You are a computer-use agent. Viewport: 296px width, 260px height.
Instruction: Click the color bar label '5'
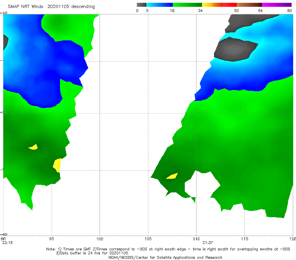[x=147, y=10]
